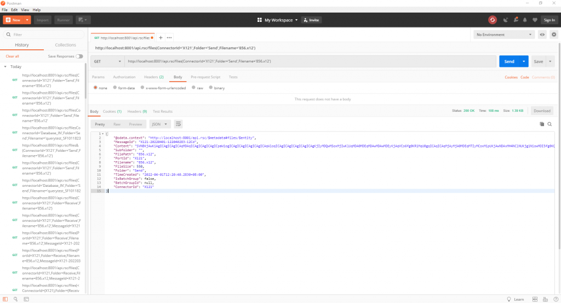Open the environment quick look eye icon
Screen dimensions: 561x303
coord(542,35)
